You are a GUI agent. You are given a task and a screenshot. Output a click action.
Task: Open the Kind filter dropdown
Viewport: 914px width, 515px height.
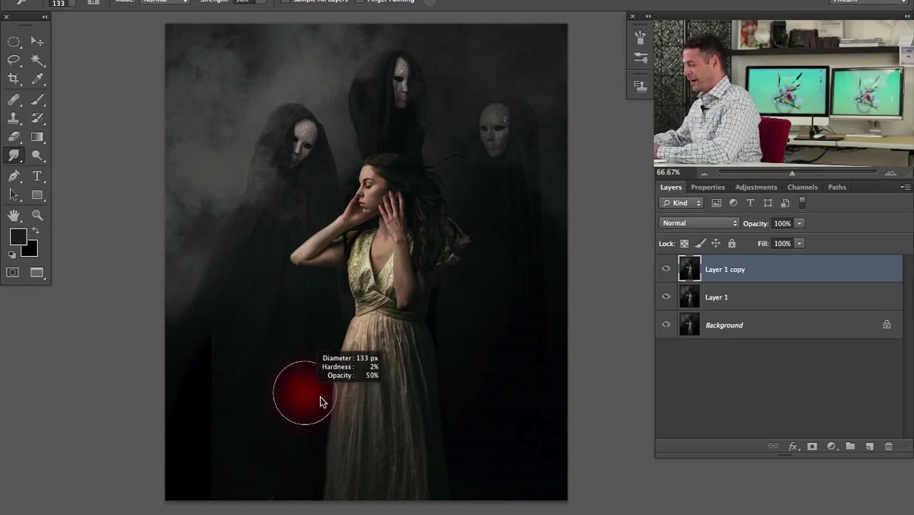(681, 203)
